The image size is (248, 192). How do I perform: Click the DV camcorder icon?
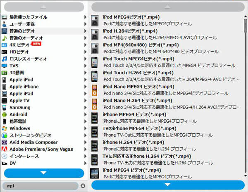(5, 163)
